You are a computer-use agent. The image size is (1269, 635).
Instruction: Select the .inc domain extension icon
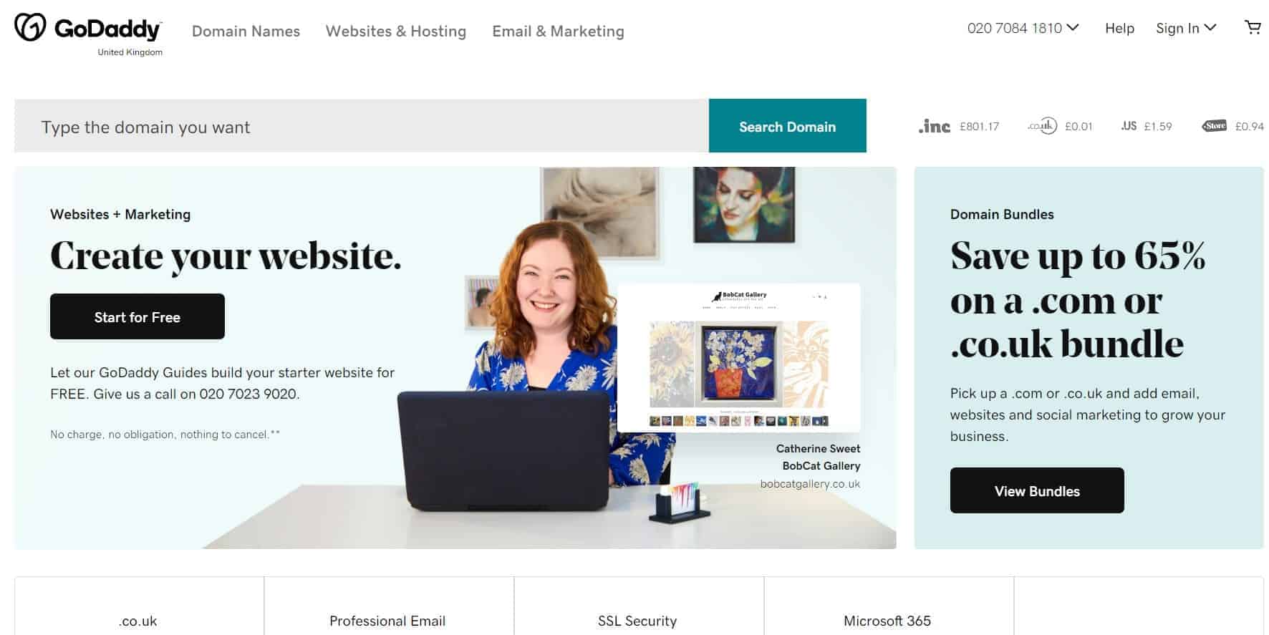click(935, 126)
